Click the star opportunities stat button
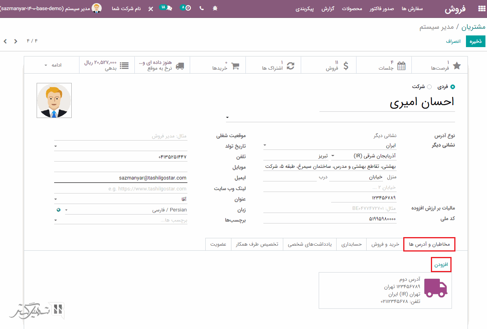Screen dimensions: 487x329 tap(457, 66)
